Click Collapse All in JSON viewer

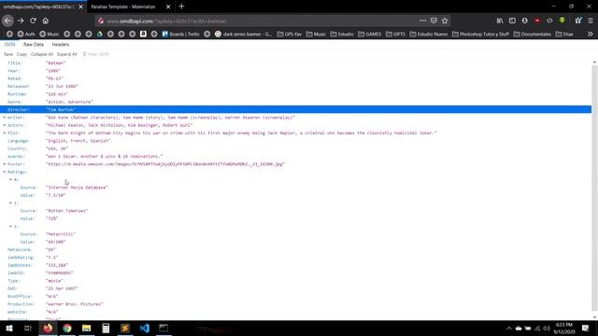coord(42,54)
